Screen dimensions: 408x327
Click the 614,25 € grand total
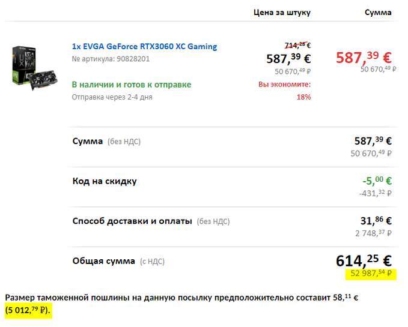tap(363, 260)
